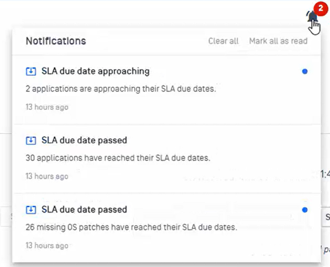This screenshot has width=330, height=267.
Task: Click the timestamp under the SLA approaching notification
Action: (47, 107)
